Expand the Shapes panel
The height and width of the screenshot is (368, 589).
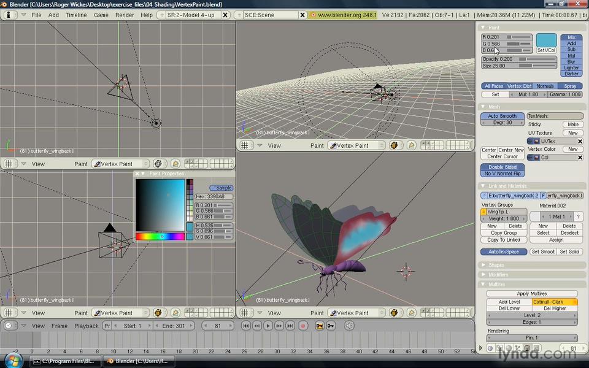click(x=483, y=265)
